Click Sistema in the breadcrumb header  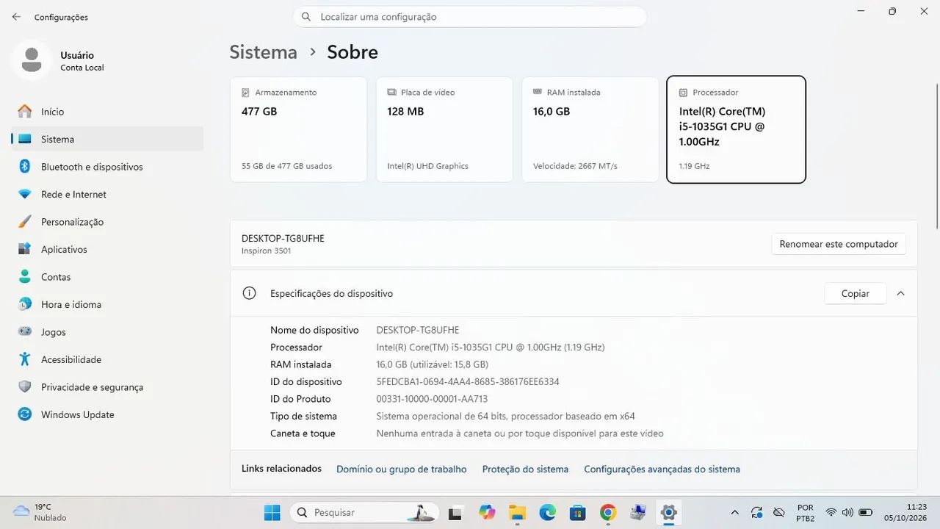point(264,52)
